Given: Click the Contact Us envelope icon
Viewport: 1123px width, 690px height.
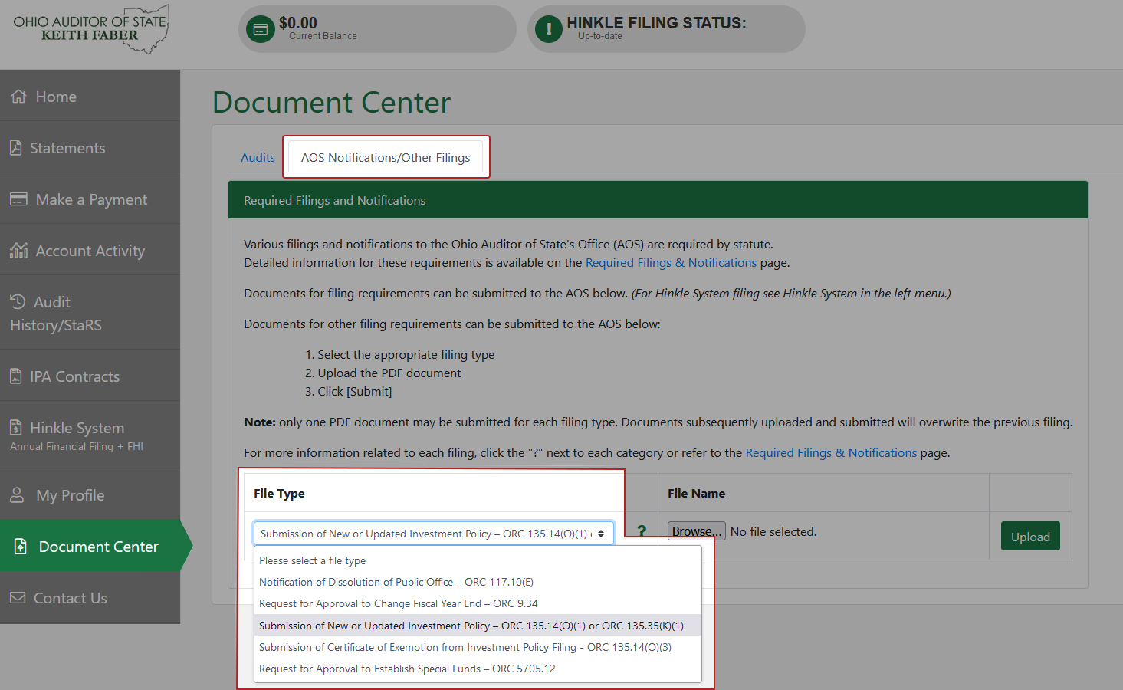Looking at the screenshot, I should tap(18, 598).
